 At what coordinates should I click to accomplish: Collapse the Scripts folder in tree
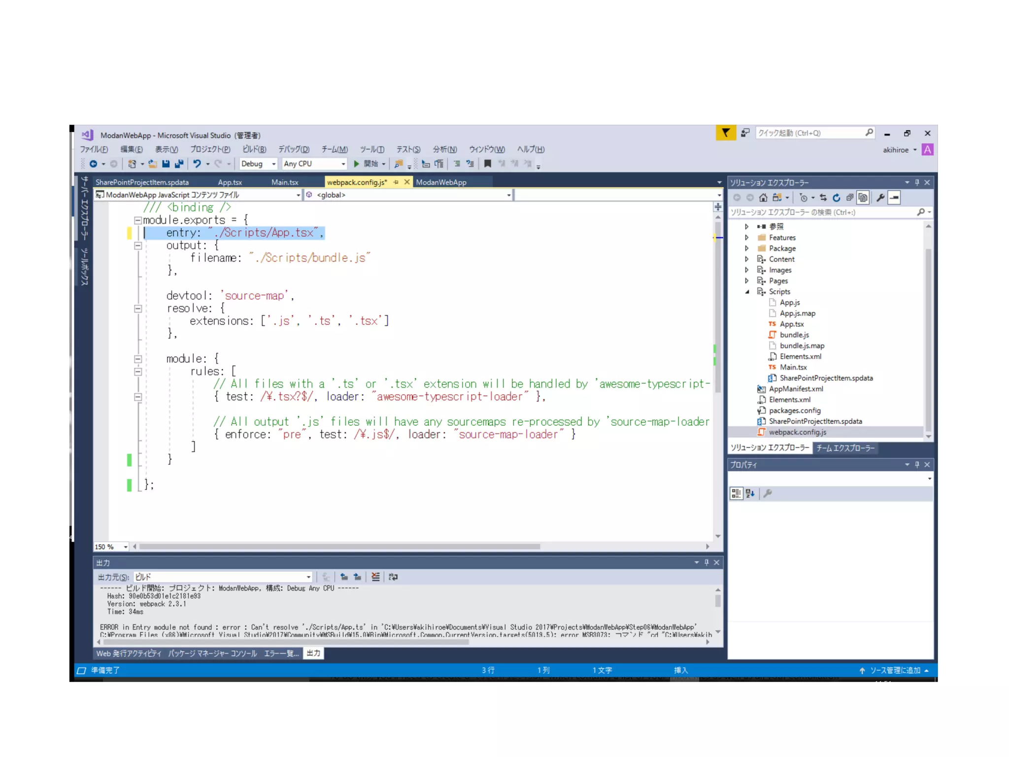(746, 292)
